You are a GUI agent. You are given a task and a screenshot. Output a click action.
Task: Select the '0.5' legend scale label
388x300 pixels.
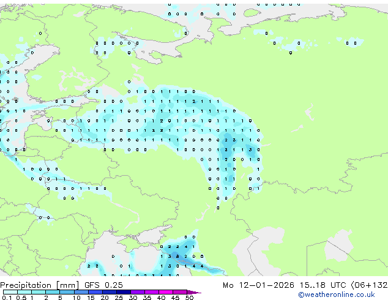coord(21,298)
